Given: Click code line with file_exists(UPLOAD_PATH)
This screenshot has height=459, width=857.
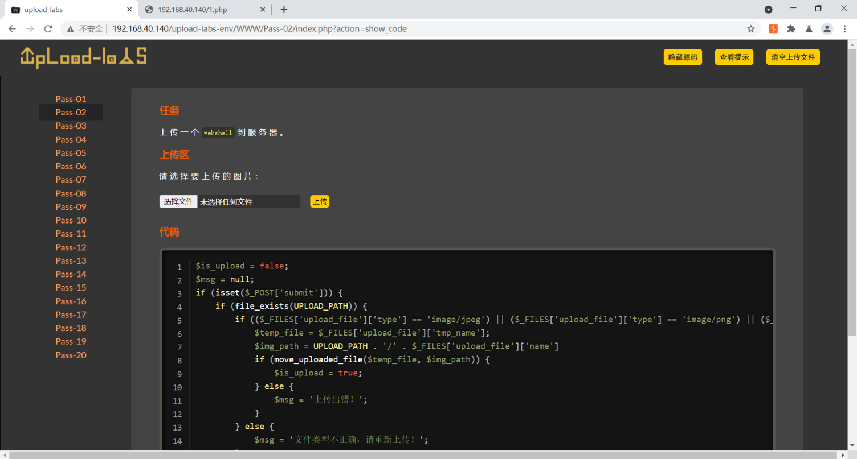Looking at the screenshot, I should pos(291,306).
